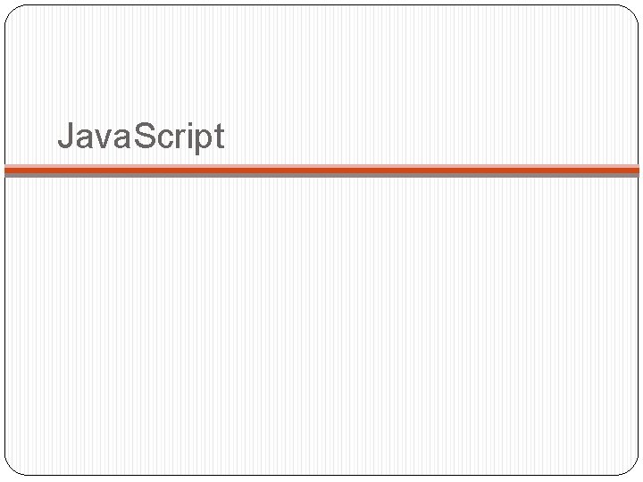Click the top-right rounded corner of the slide
Screen dimensions: 643x482
pyautogui.click(x=631, y=12)
